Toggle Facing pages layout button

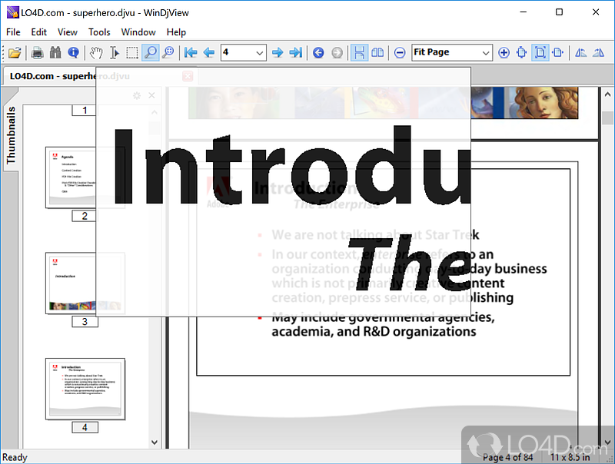[x=377, y=52]
